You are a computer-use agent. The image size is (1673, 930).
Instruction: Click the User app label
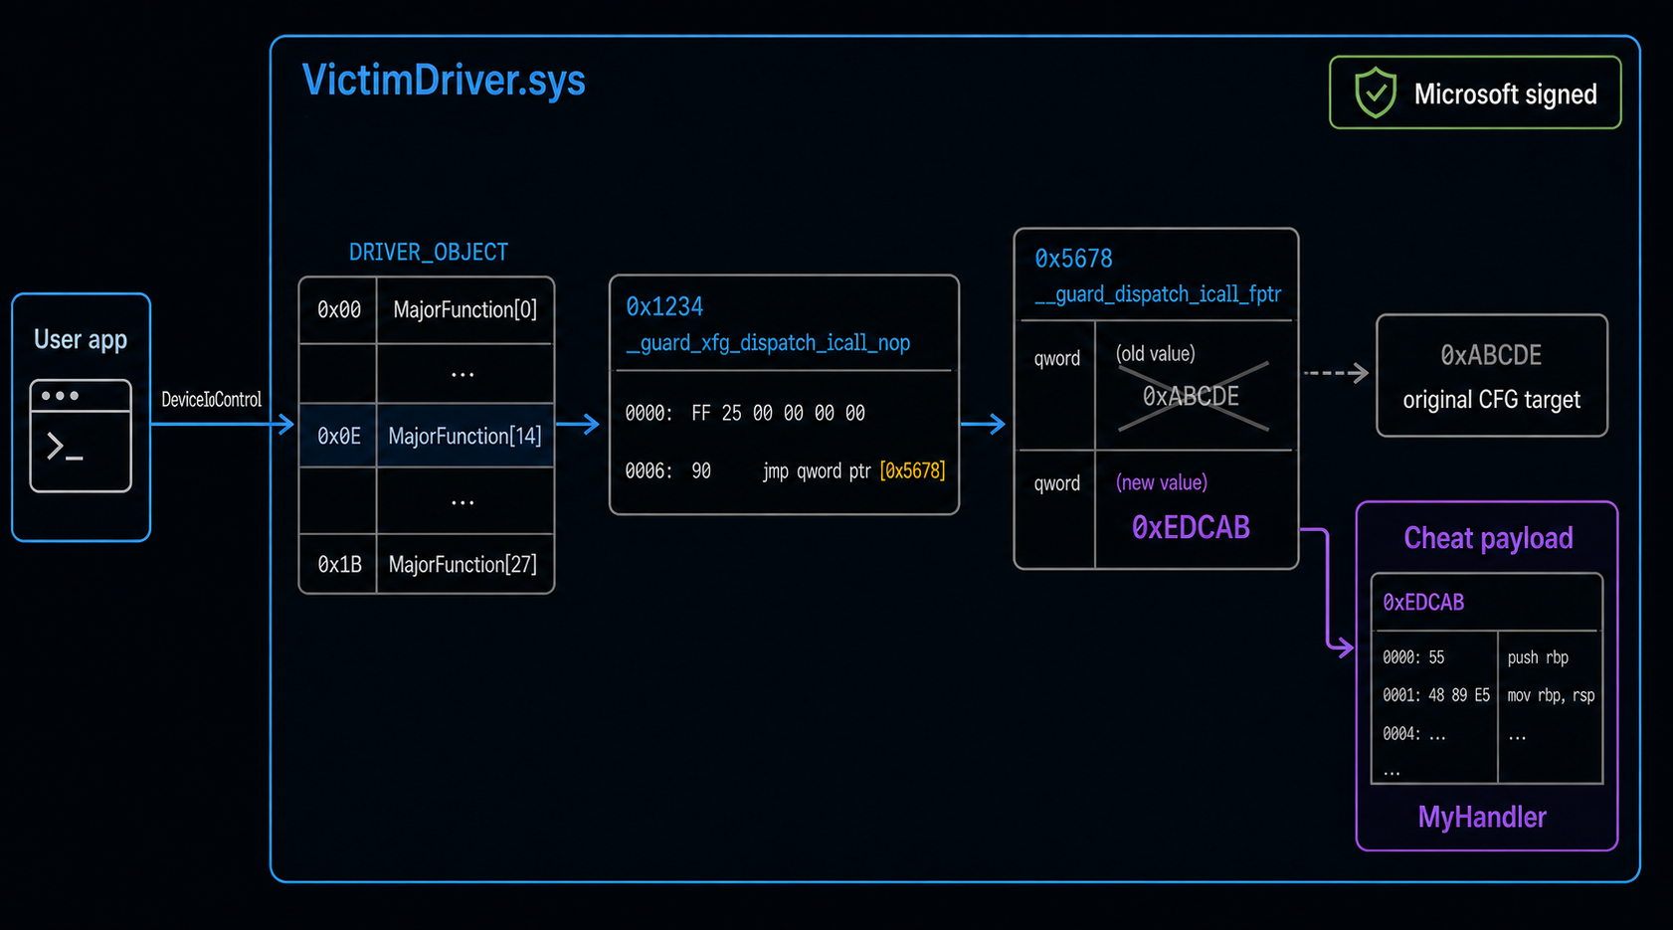(81, 339)
